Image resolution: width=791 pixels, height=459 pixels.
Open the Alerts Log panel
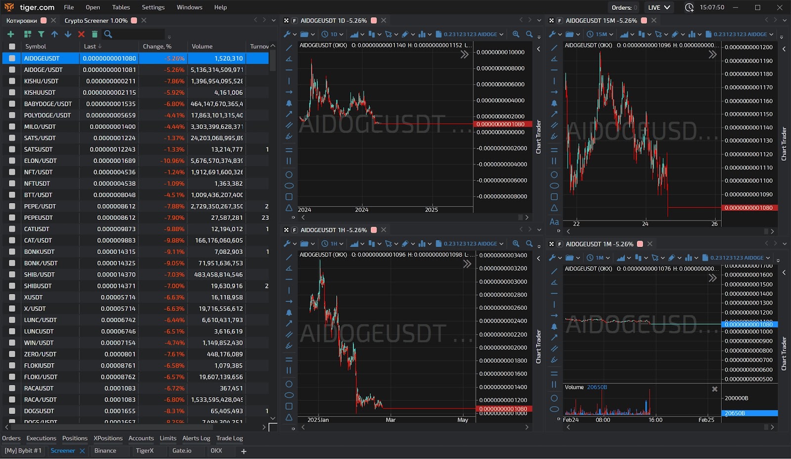(x=196, y=438)
